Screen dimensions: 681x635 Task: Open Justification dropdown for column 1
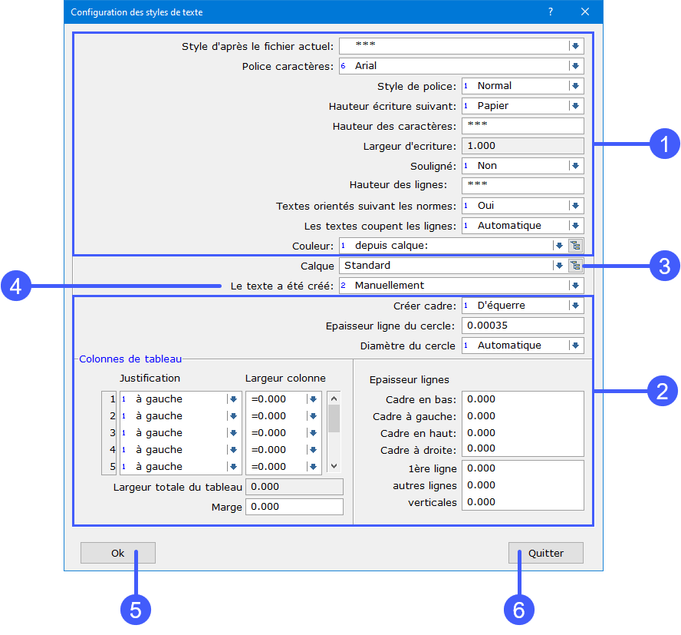point(232,399)
